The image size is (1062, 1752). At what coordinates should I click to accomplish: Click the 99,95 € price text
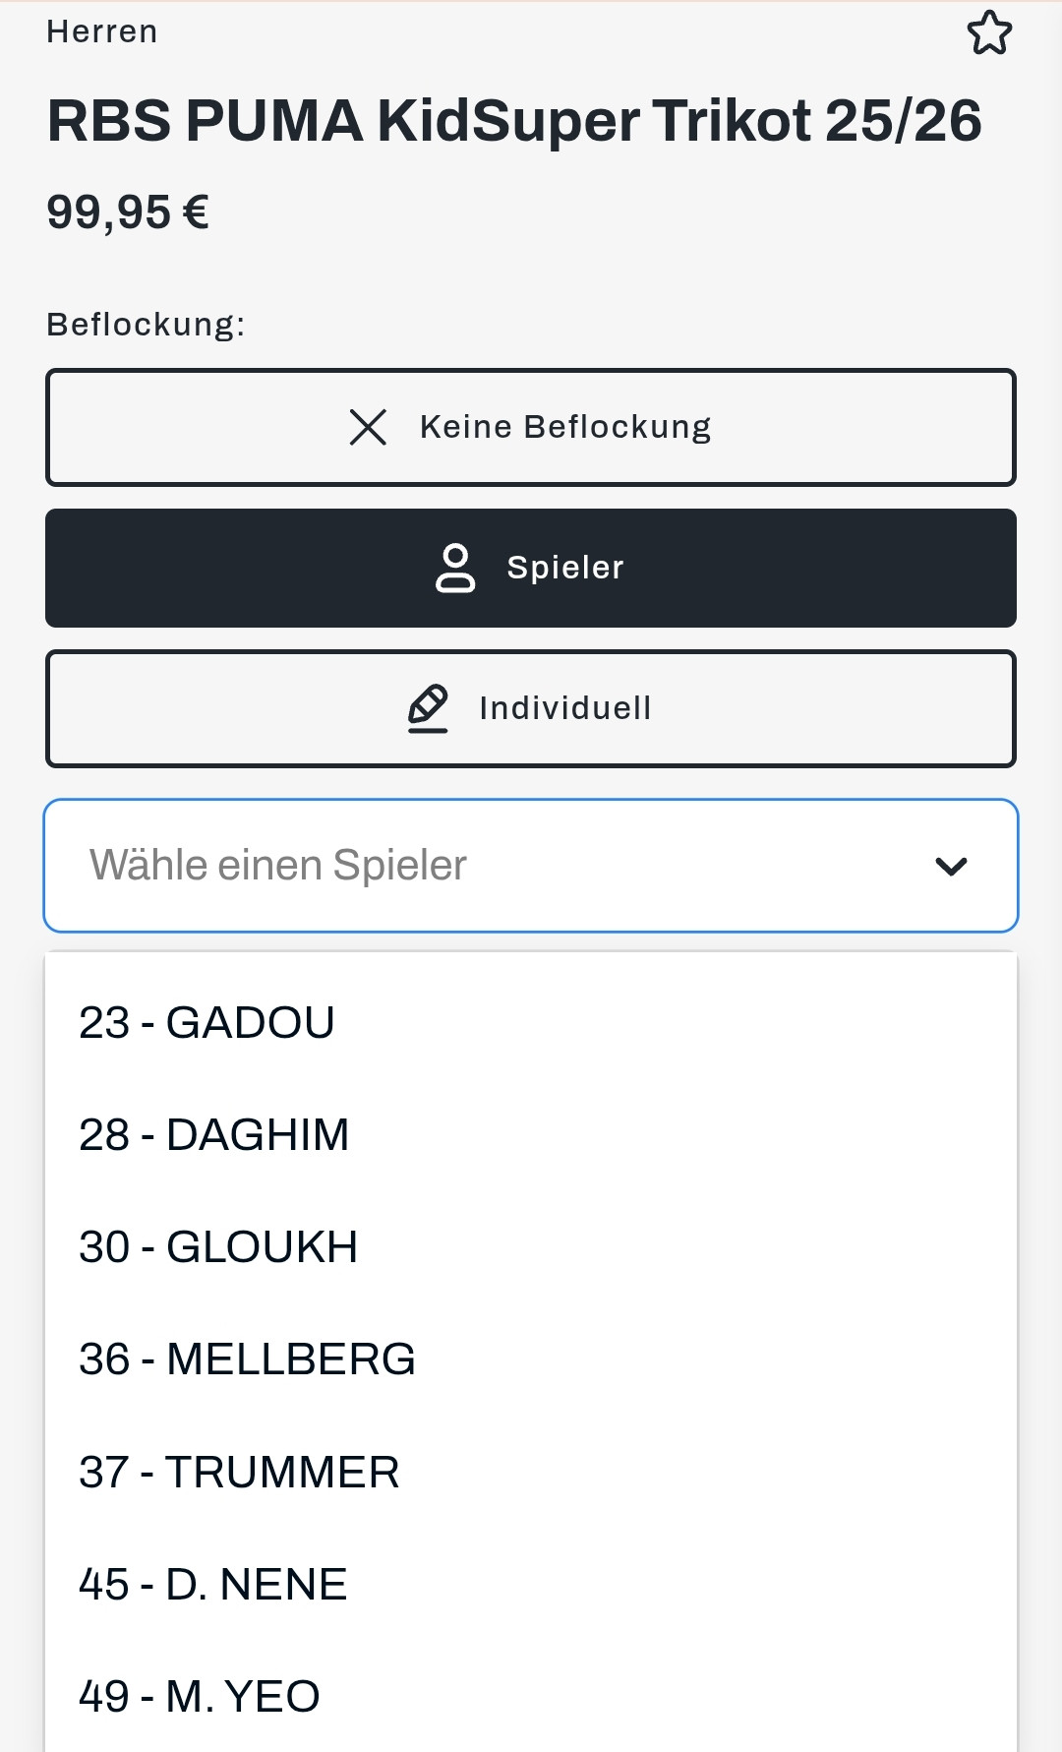(x=128, y=212)
